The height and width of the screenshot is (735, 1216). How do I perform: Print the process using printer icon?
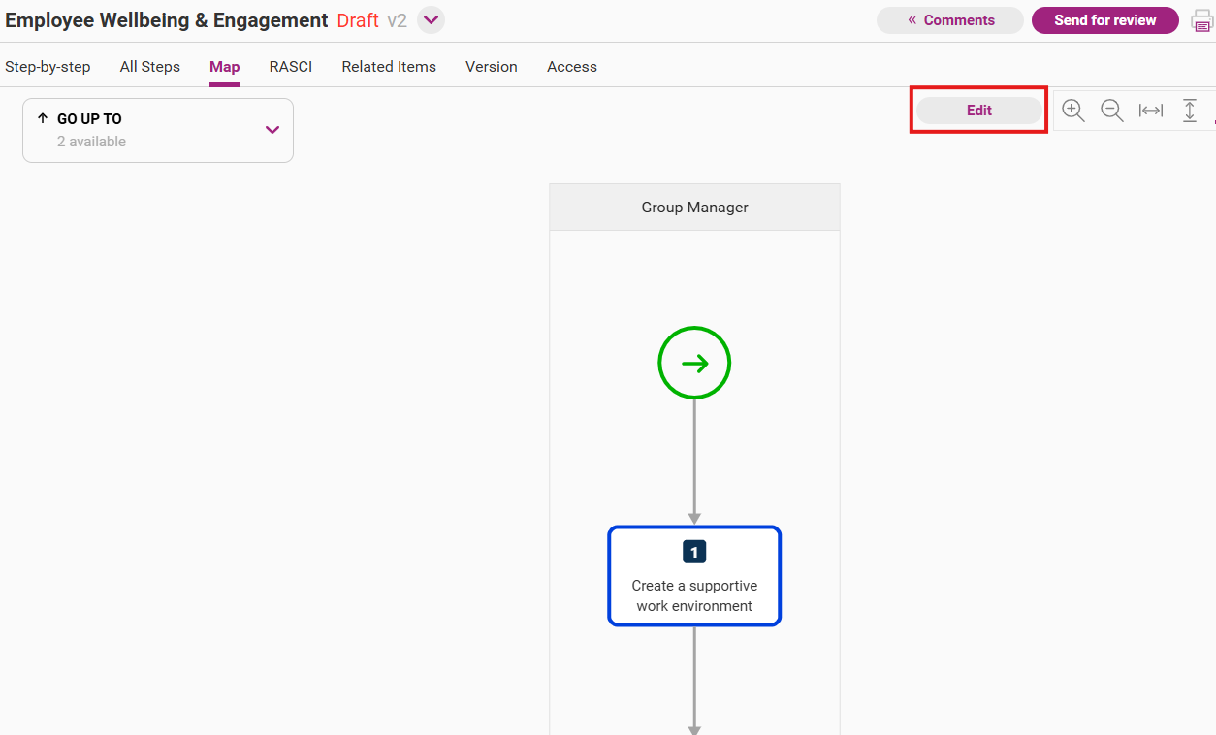(x=1202, y=20)
